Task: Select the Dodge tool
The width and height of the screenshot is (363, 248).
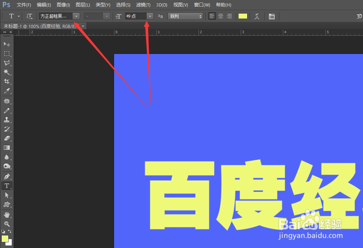Action: [7, 166]
